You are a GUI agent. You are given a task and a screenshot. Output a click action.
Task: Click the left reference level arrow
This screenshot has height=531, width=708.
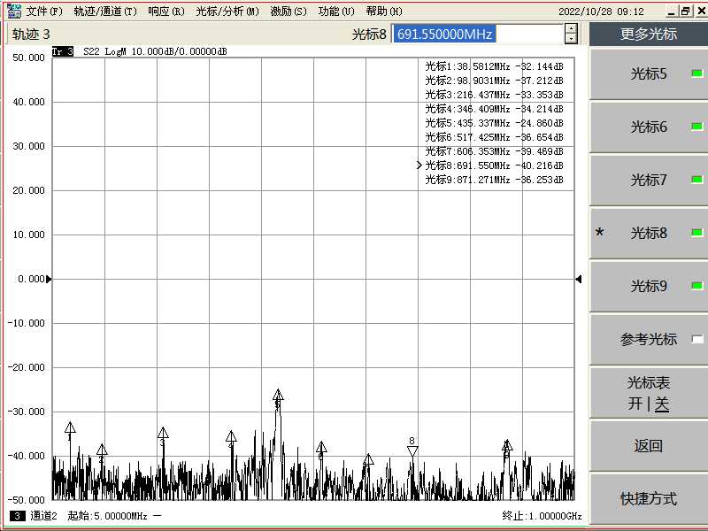tap(49, 279)
